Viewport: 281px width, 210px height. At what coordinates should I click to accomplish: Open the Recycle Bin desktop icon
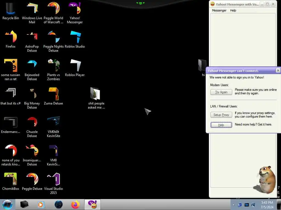[11, 11]
